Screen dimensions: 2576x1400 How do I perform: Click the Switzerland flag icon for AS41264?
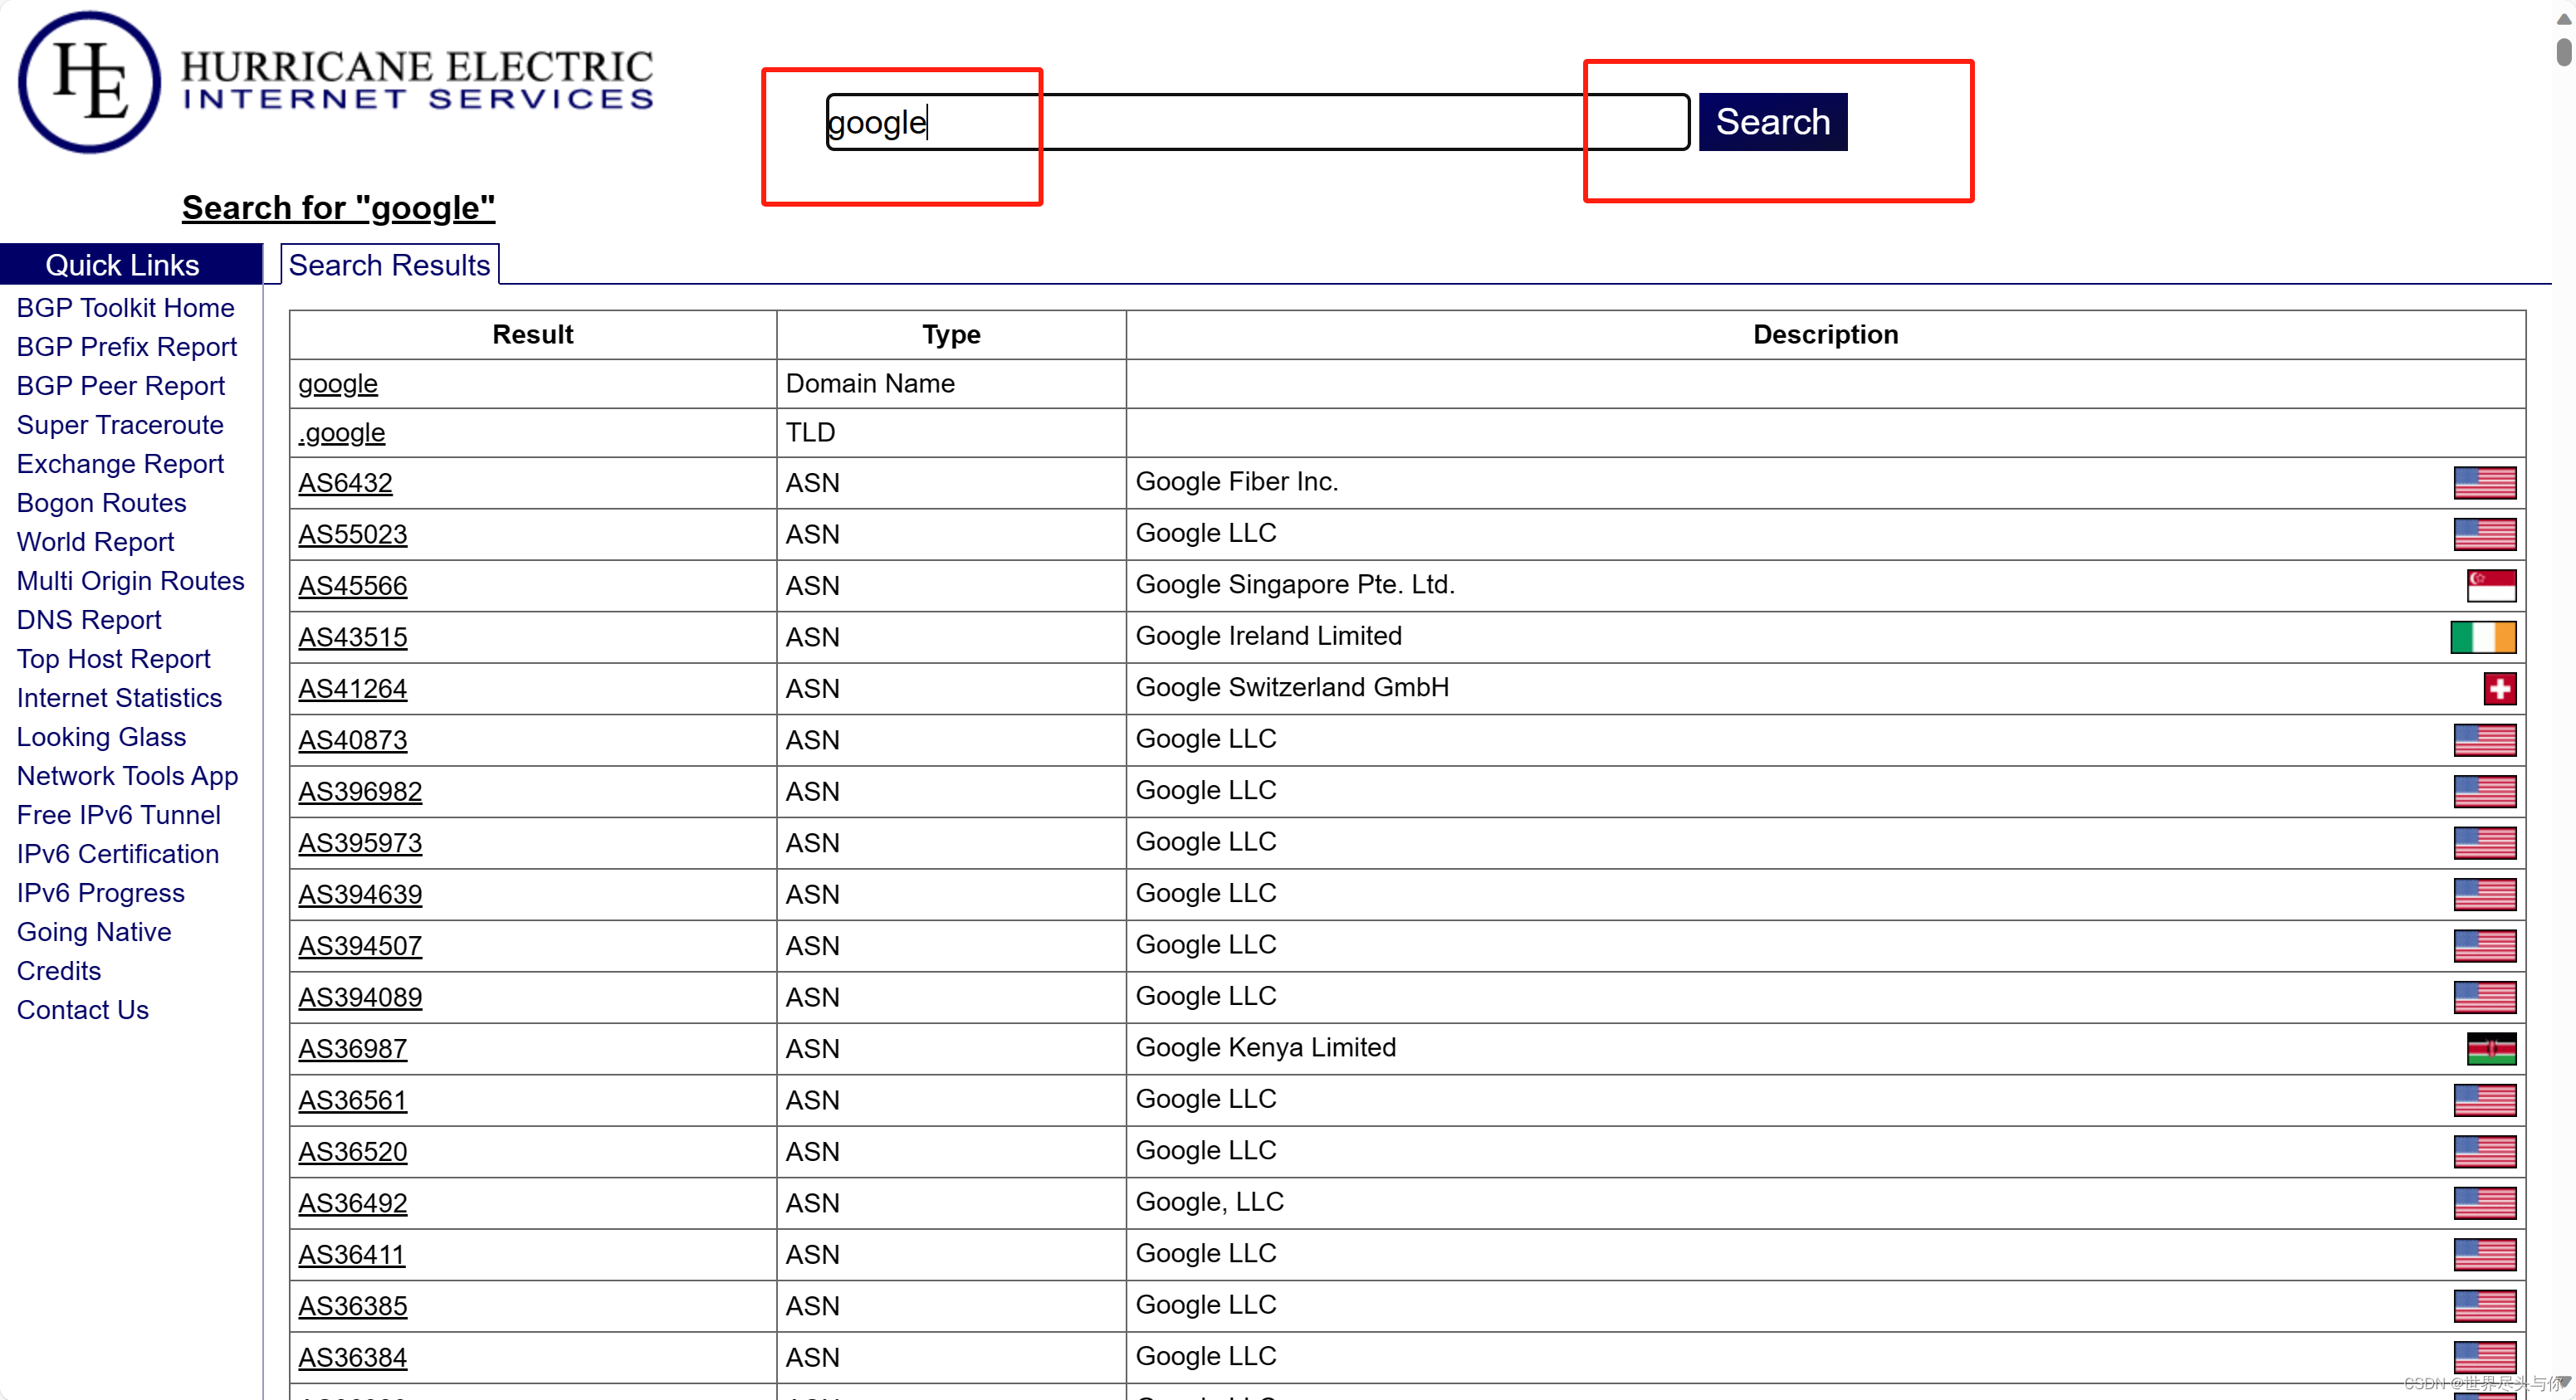[x=2500, y=688]
